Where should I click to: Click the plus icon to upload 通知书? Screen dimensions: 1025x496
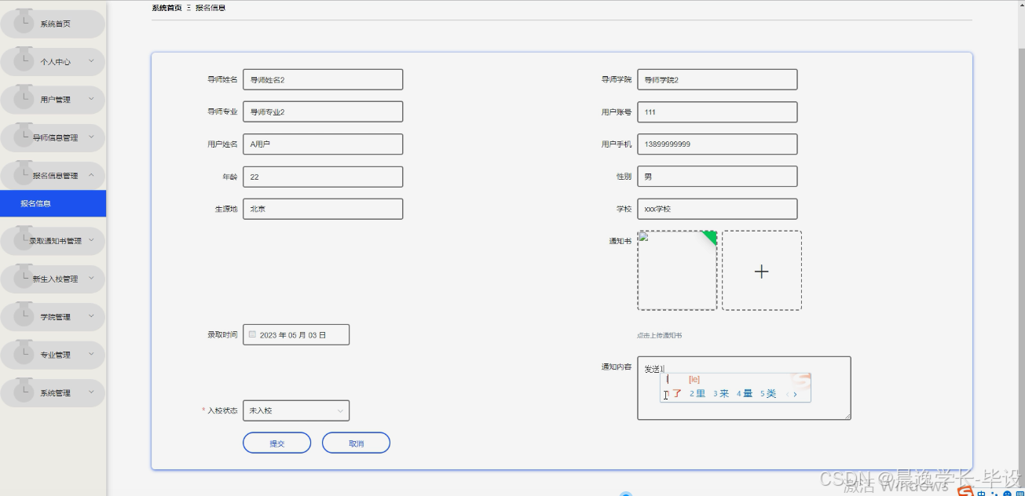click(761, 272)
